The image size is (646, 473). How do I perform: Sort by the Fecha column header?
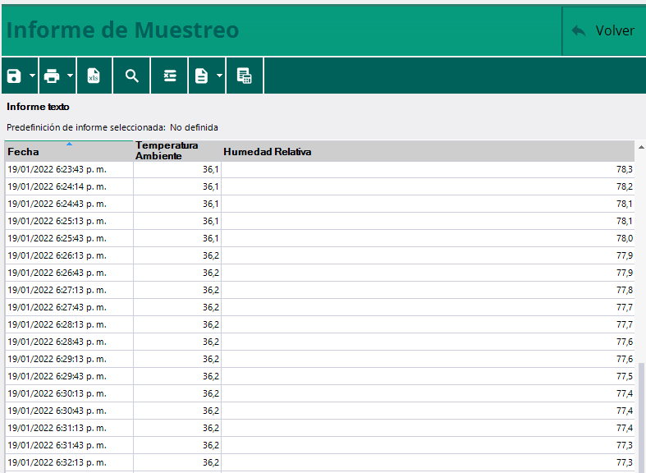(x=68, y=152)
